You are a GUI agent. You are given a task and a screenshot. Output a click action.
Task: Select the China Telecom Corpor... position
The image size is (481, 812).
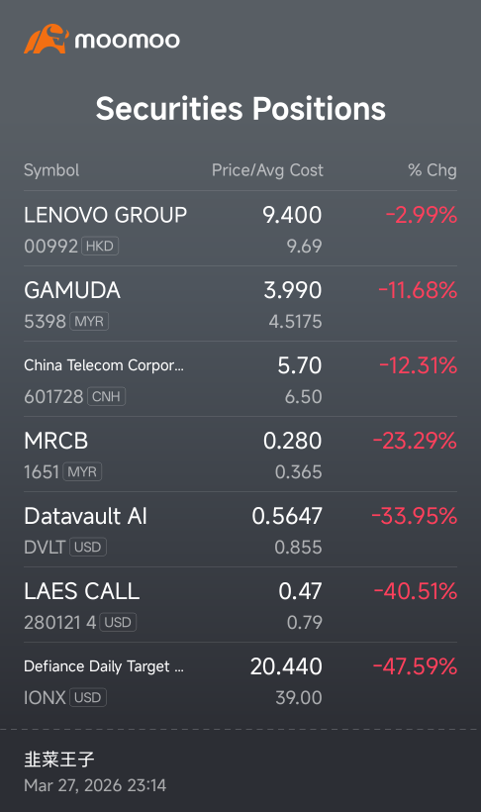[240, 379]
